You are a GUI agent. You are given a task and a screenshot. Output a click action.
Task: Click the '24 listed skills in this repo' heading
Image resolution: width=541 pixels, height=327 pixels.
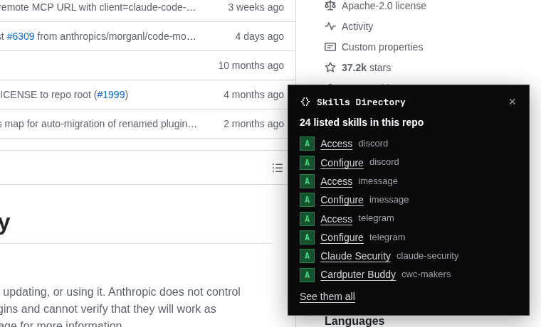coord(362,123)
